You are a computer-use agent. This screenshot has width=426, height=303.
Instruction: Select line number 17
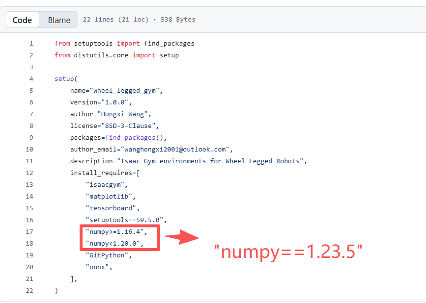(x=29, y=232)
